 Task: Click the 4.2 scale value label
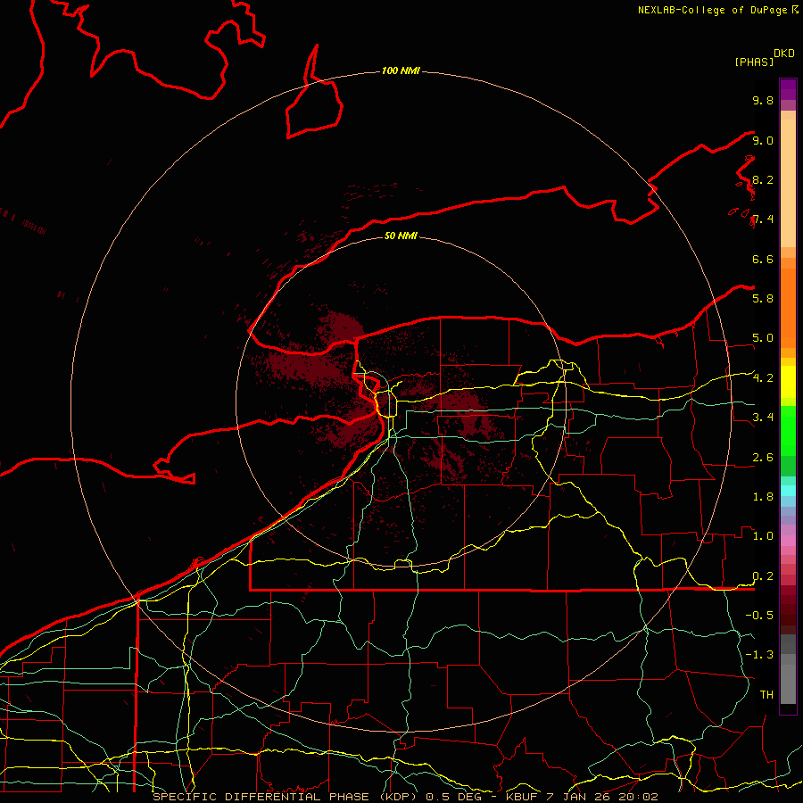pos(763,378)
